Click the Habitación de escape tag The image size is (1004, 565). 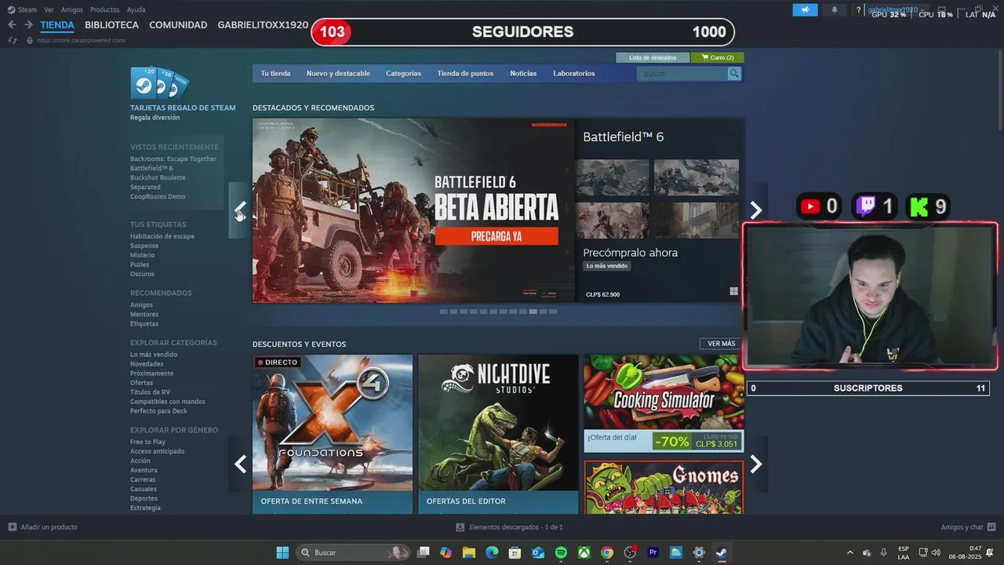click(162, 236)
